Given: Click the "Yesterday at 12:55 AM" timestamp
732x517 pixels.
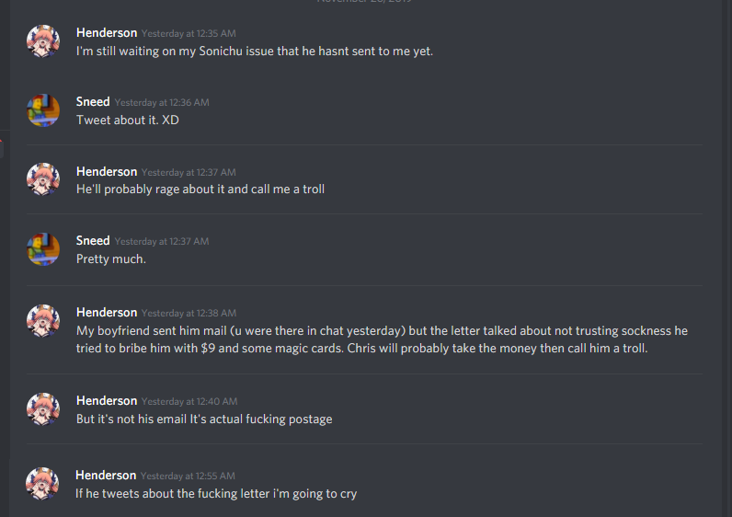Looking at the screenshot, I should [188, 477].
